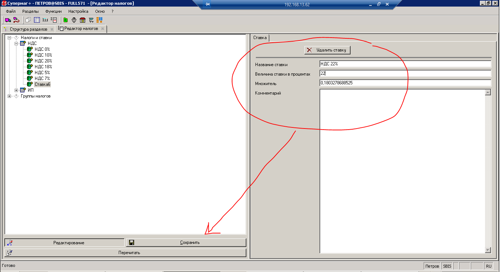Image resolution: width=500 pixels, height=272 pixels.
Task: Expand the Группы налогов node
Action: coord(10,96)
